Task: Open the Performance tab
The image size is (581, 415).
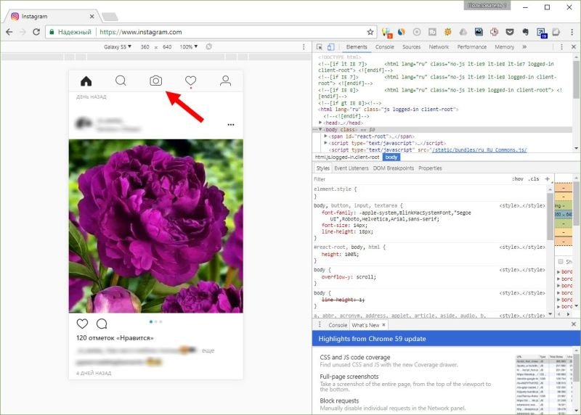Action: (x=471, y=47)
